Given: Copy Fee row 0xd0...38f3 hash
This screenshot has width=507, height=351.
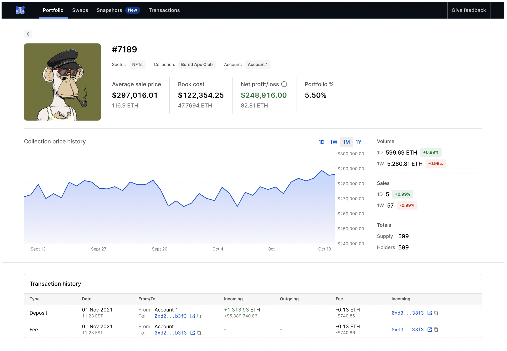Looking at the screenshot, I should pyautogui.click(x=436, y=330).
